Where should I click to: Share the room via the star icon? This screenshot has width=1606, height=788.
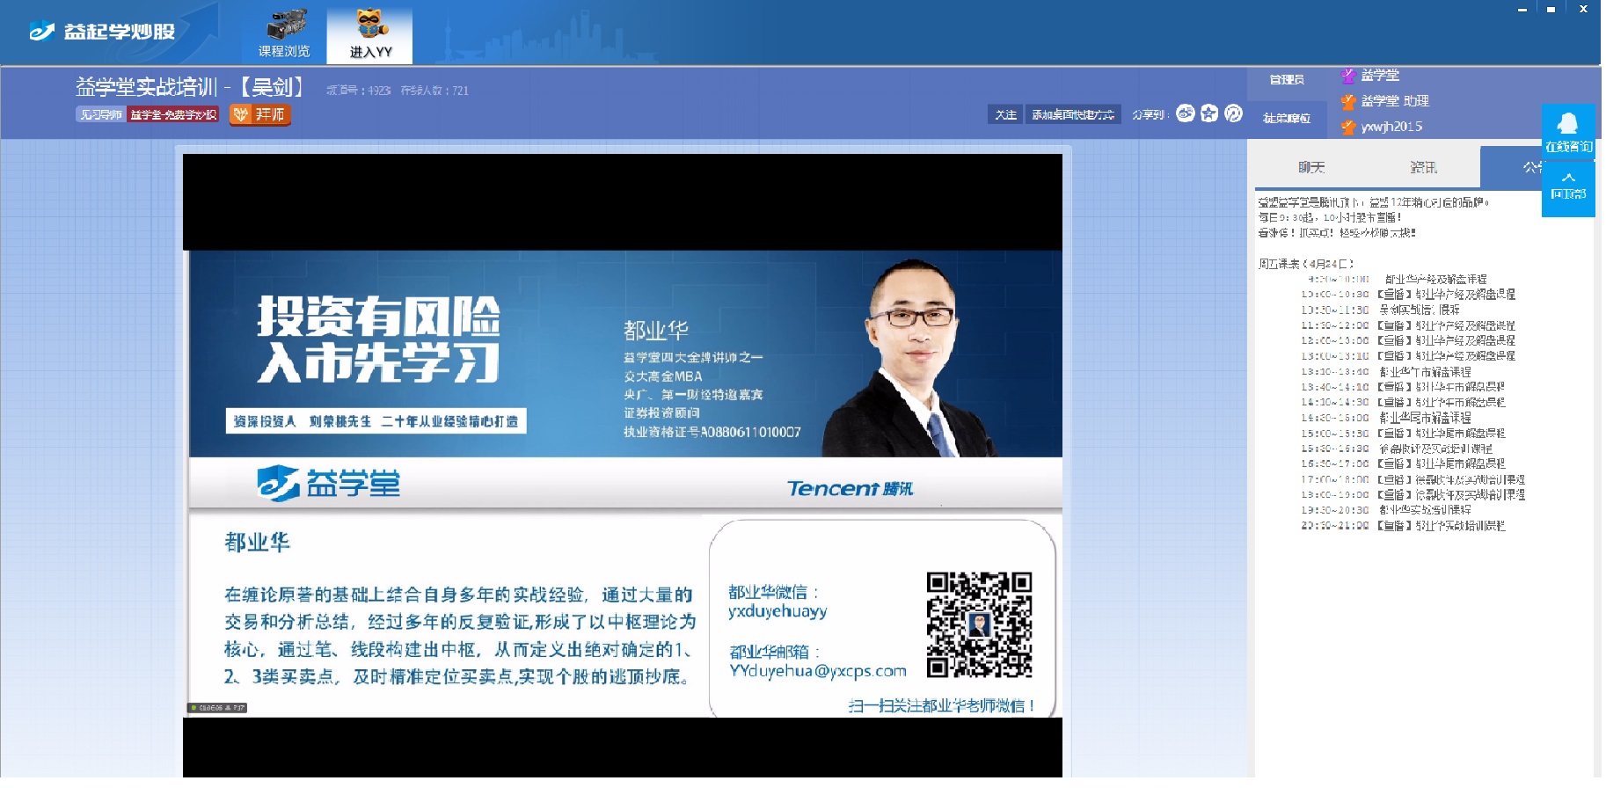(x=1209, y=113)
